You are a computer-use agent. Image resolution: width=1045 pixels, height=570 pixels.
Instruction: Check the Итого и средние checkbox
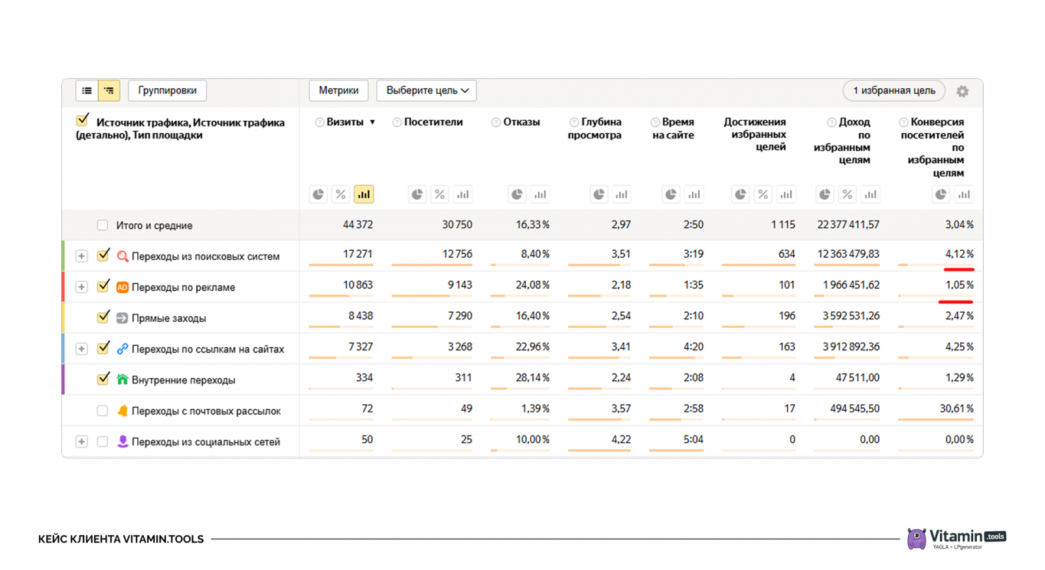pyautogui.click(x=103, y=225)
